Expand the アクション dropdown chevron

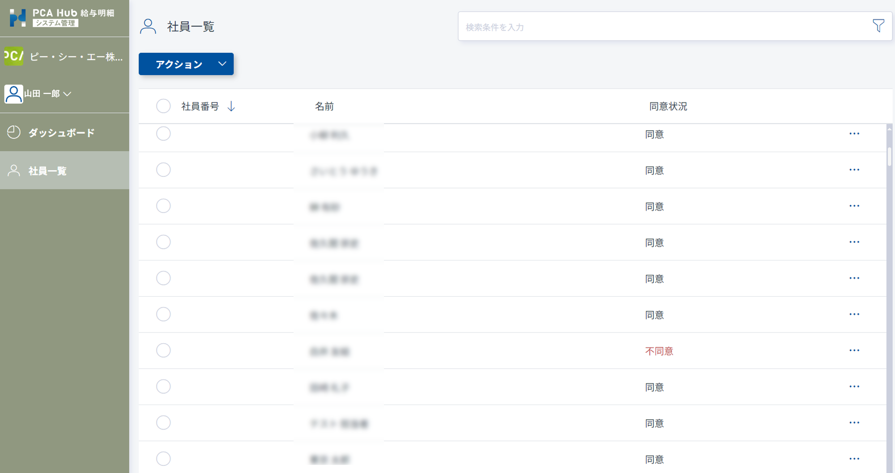222,64
